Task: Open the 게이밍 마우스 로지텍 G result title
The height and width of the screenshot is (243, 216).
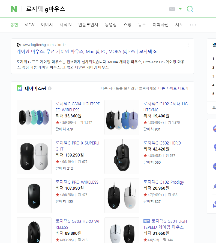Action: pos(86,51)
